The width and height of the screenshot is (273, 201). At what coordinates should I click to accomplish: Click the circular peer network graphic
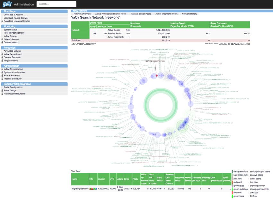click(x=161, y=105)
